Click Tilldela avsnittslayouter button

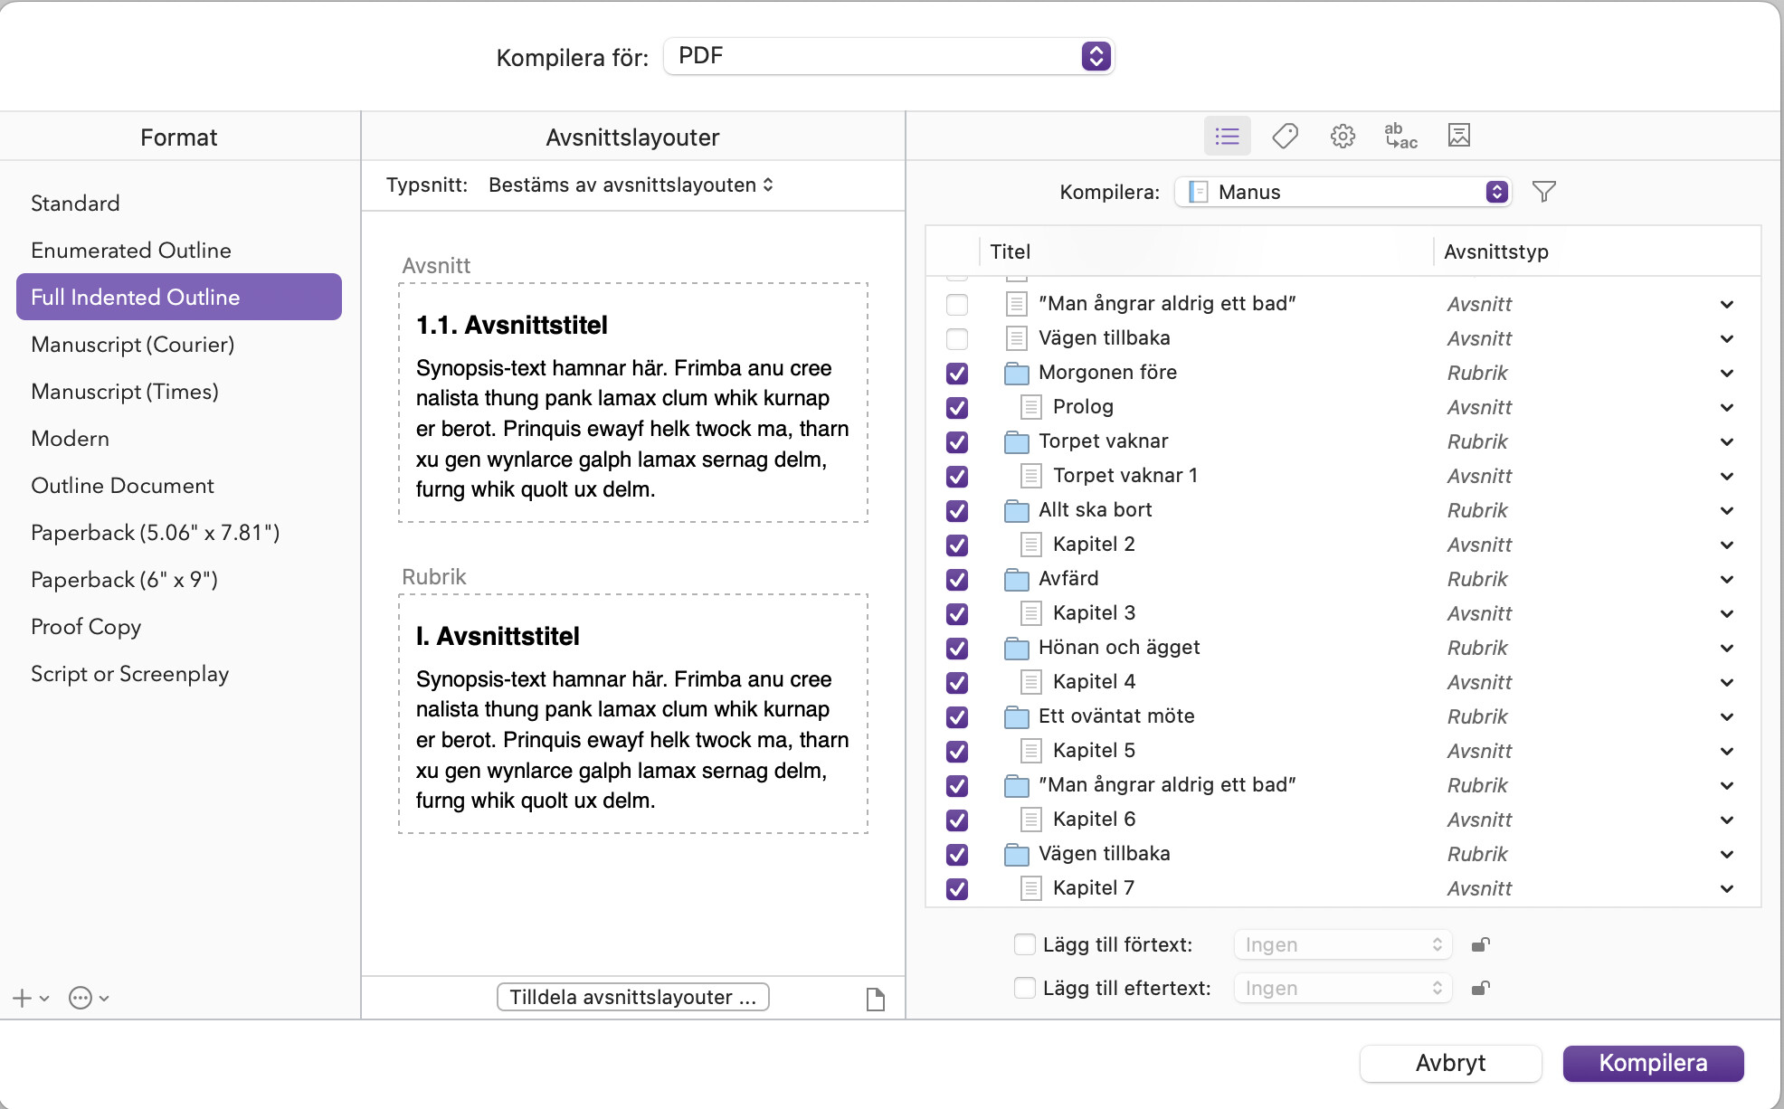pos(632,997)
